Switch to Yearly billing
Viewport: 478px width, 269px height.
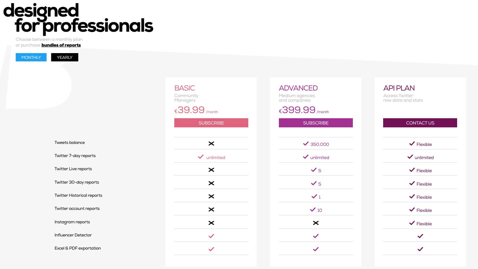65,57
